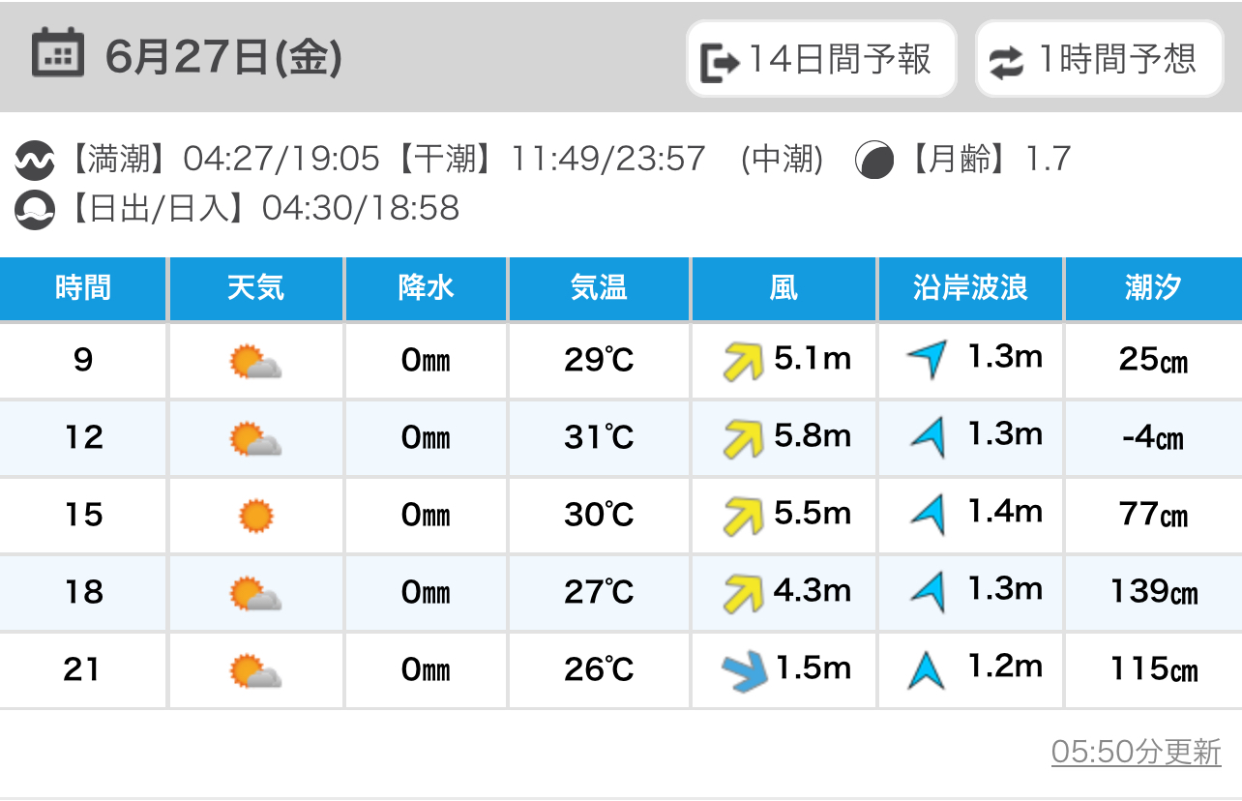
Task: Click the 31℃ temperature cell
Action: point(599,437)
